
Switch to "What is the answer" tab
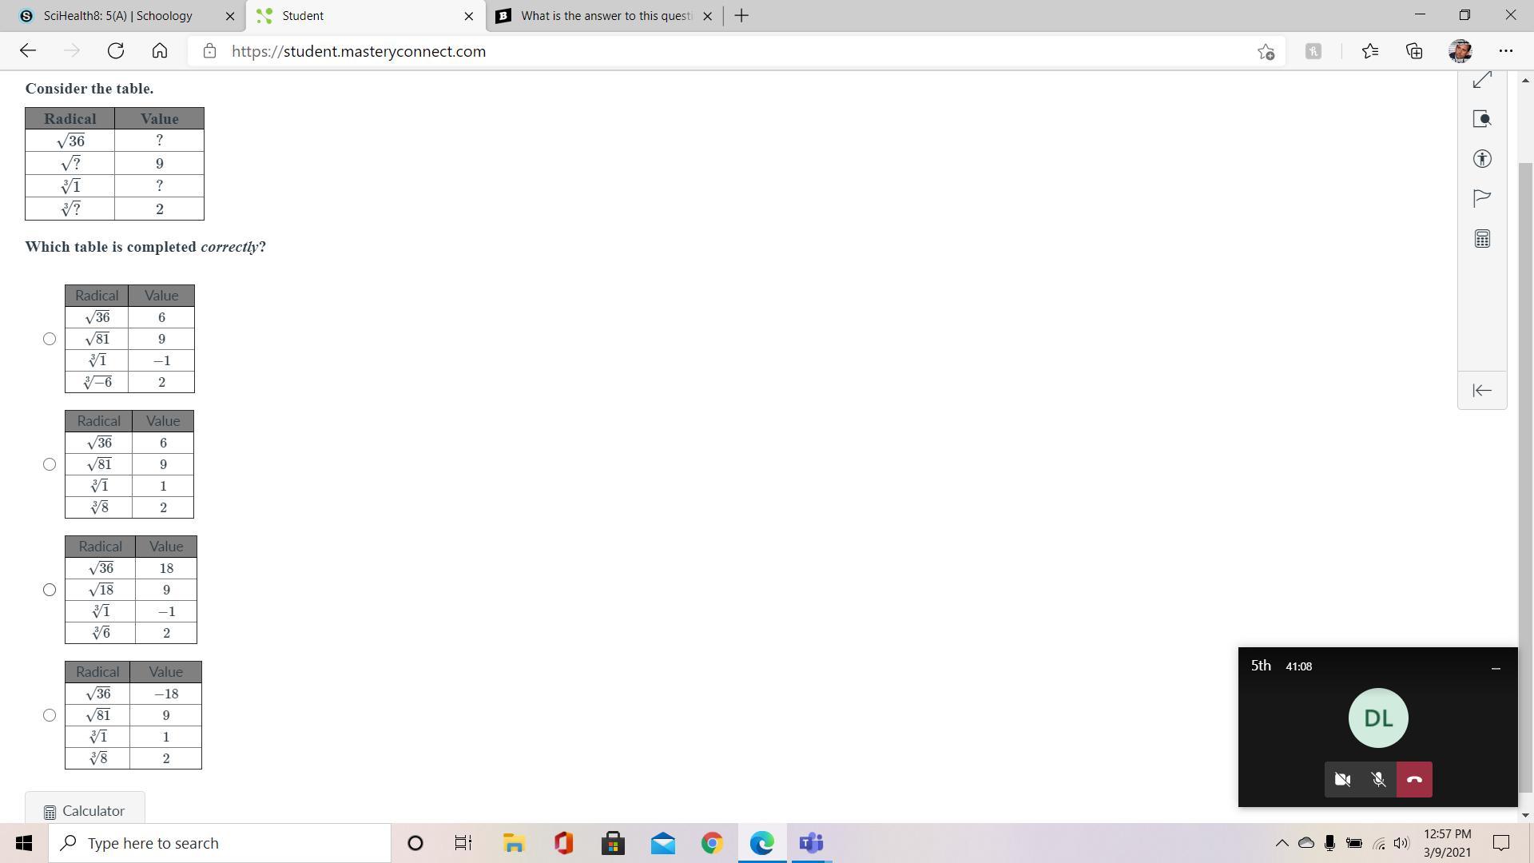click(x=606, y=16)
